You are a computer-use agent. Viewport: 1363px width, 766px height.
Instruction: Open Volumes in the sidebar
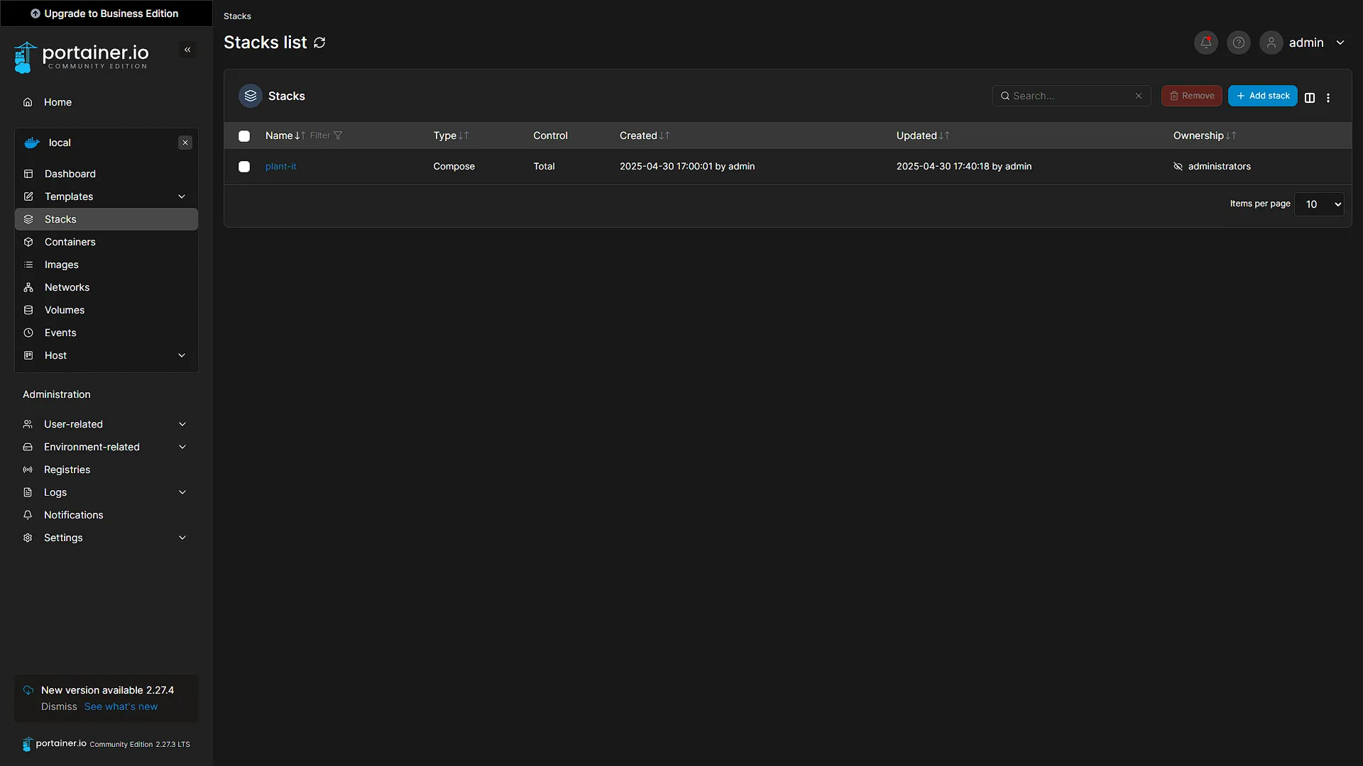click(106, 310)
